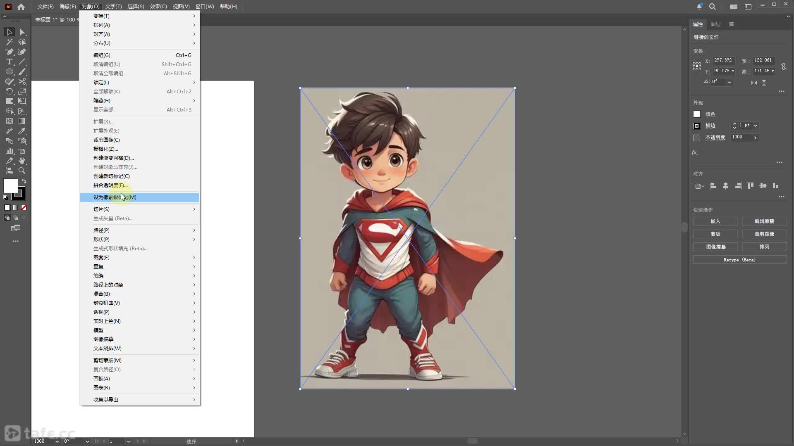Select the Rotate tool

(10, 92)
